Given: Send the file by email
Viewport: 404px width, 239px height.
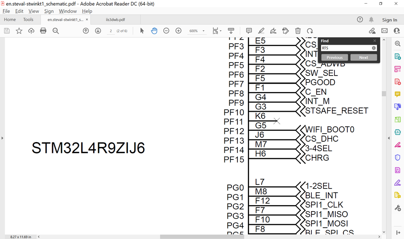Looking at the screenshot, I should coord(385,31).
